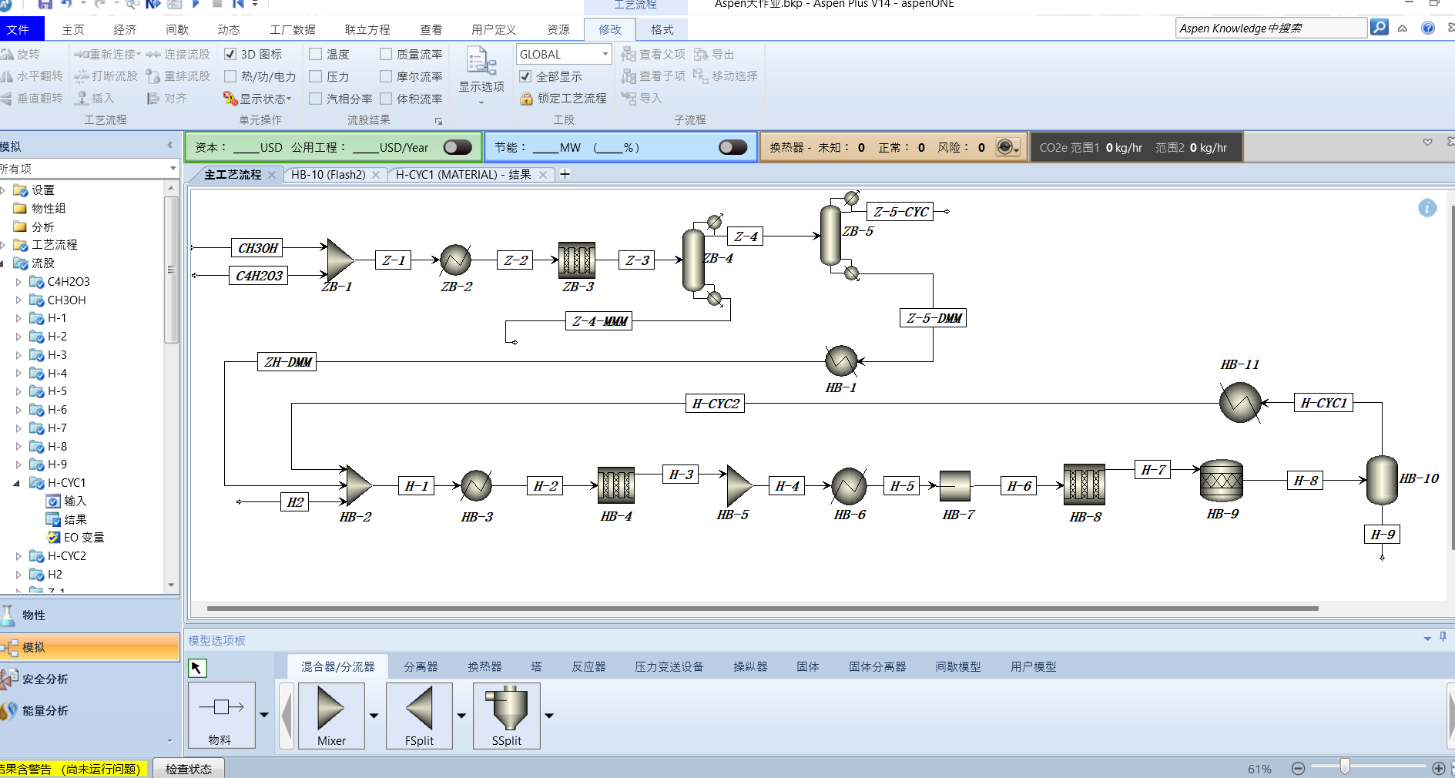Click the Aspen Knowledge search field
This screenshot has height=778, width=1455.
pyautogui.click(x=1271, y=28)
